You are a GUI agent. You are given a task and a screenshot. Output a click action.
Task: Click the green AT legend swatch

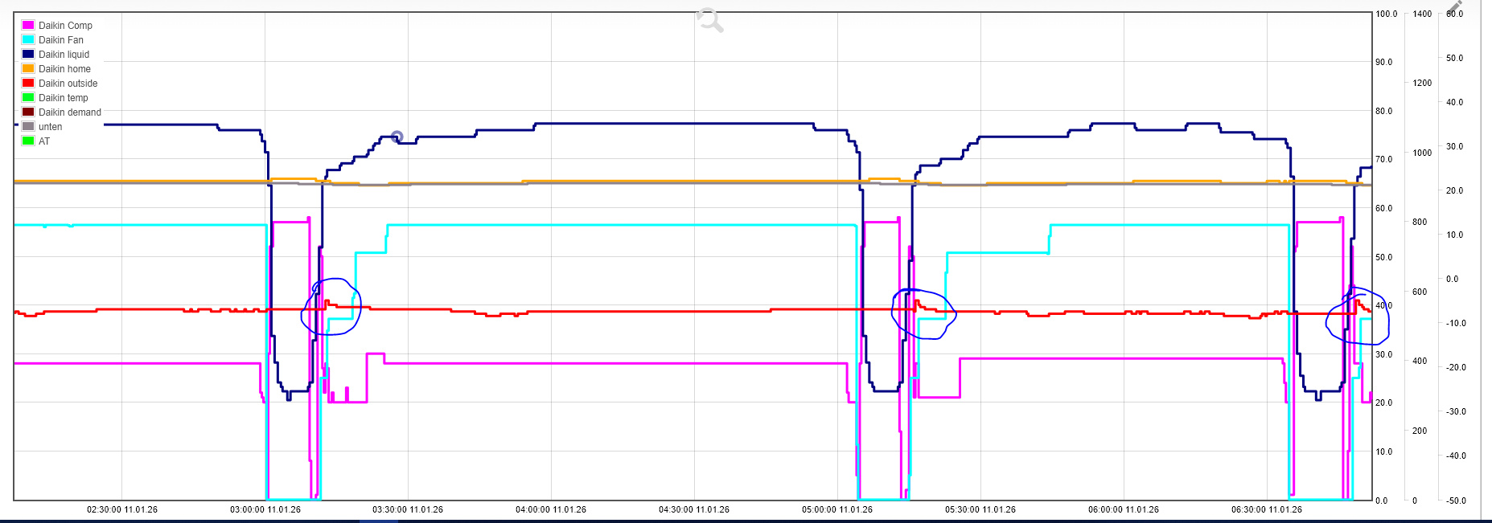pos(28,141)
